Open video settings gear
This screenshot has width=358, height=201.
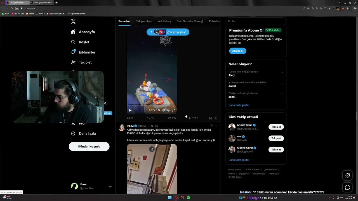point(168,110)
